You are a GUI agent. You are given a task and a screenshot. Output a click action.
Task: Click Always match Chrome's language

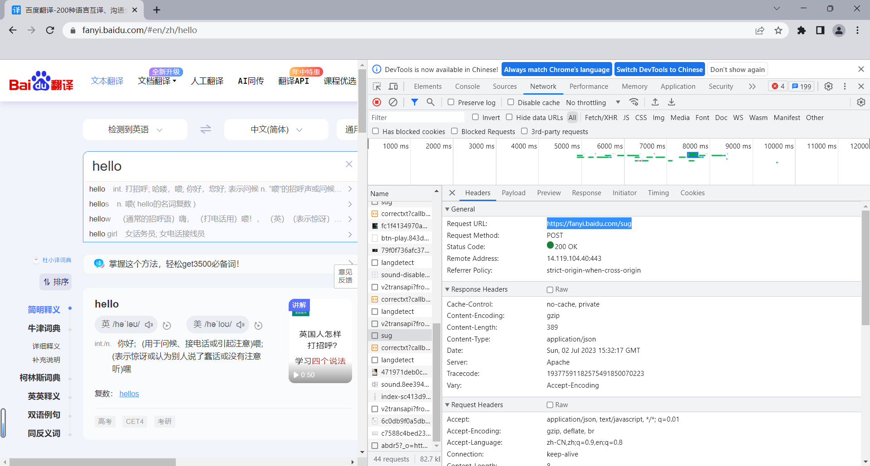[x=556, y=69]
